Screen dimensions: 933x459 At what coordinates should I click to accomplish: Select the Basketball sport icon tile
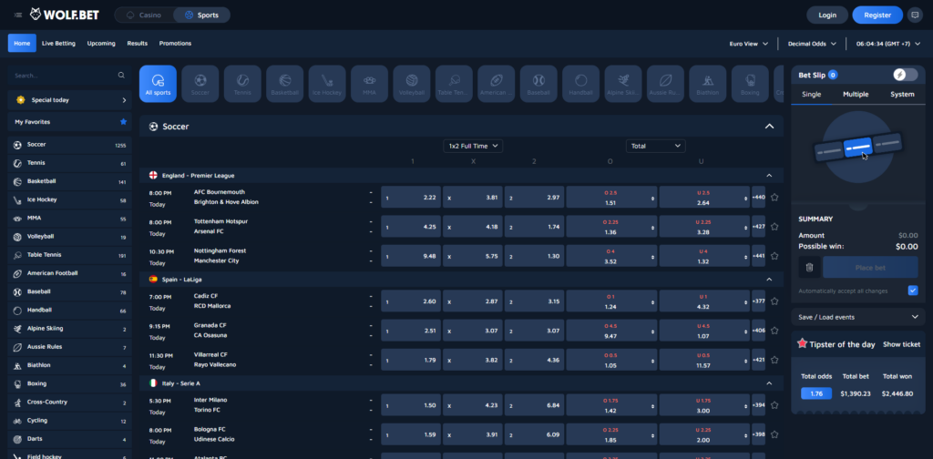(x=285, y=84)
